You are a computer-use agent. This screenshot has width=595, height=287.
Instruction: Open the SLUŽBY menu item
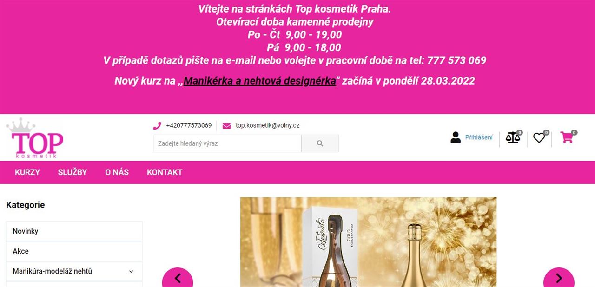coord(73,172)
